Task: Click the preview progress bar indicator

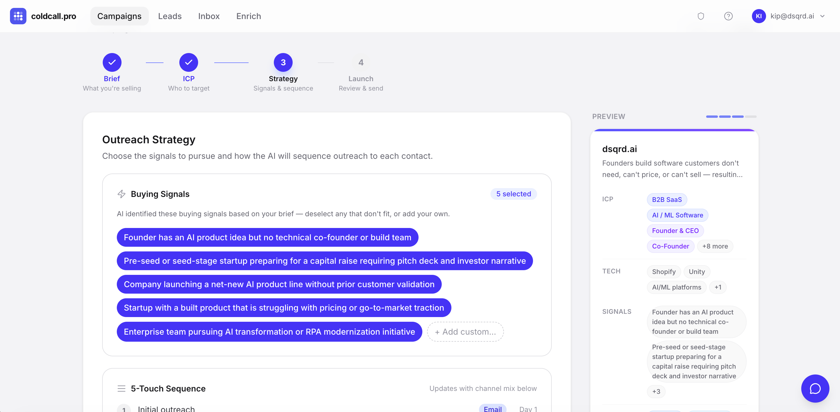Action: point(731,117)
